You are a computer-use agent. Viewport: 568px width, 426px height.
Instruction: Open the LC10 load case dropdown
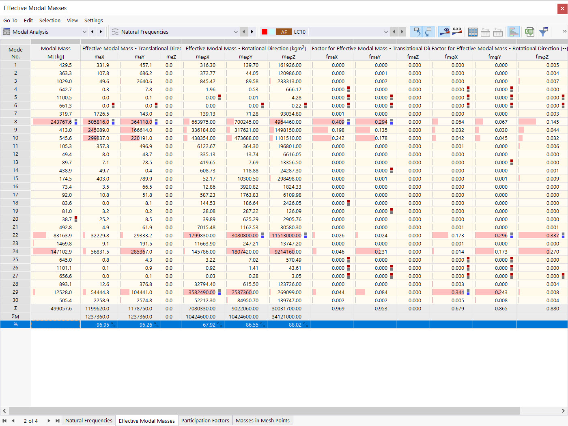341,32
